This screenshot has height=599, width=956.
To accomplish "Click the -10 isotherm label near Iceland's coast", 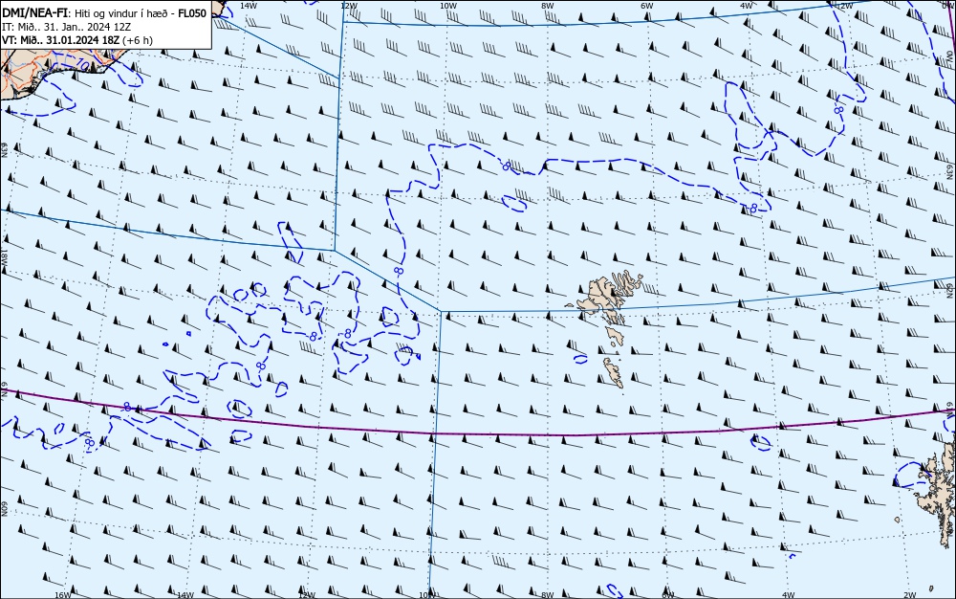I will (x=82, y=65).
